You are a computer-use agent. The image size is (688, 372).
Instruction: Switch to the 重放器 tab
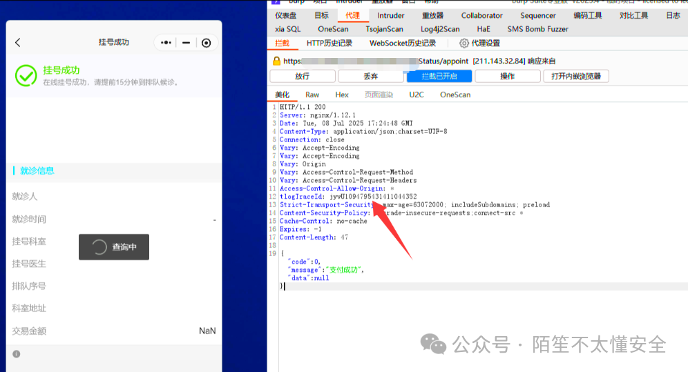pyautogui.click(x=432, y=15)
